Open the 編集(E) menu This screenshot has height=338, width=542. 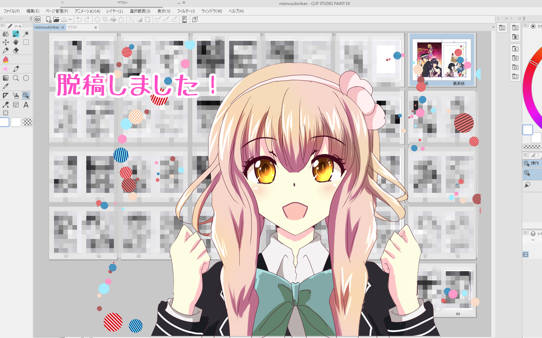click(x=33, y=11)
